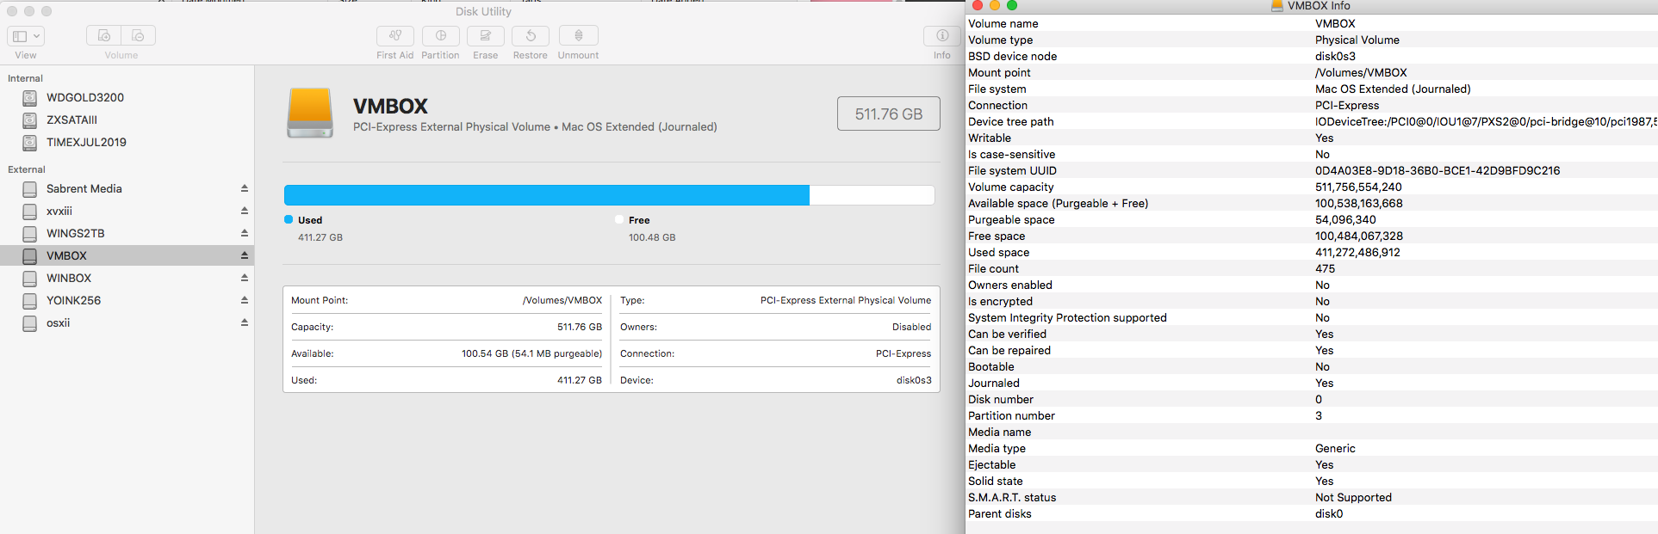This screenshot has width=1658, height=534.
Task: Click the Unmount toolbar icon
Action: click(579, 36)
